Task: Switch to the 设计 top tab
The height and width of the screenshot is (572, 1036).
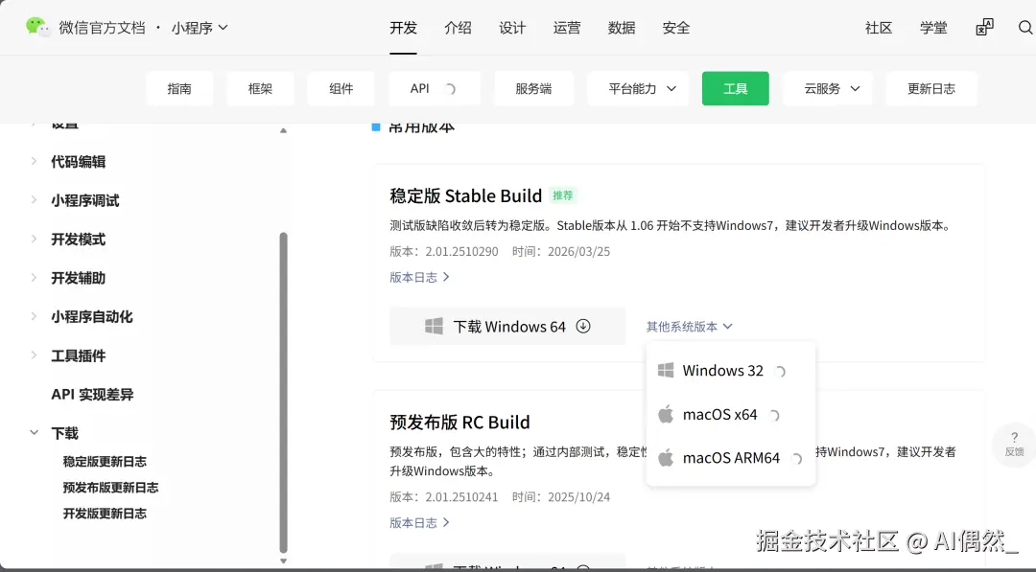Action: (x=512, y=28)
